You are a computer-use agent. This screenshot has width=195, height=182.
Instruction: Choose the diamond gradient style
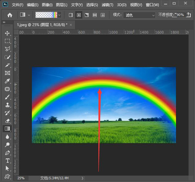click(103, 15)
